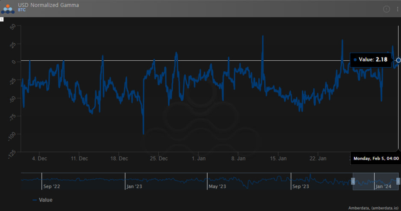Click the small white icon below the logo
This screenshot has width=401, height=211.
[2, 19]
